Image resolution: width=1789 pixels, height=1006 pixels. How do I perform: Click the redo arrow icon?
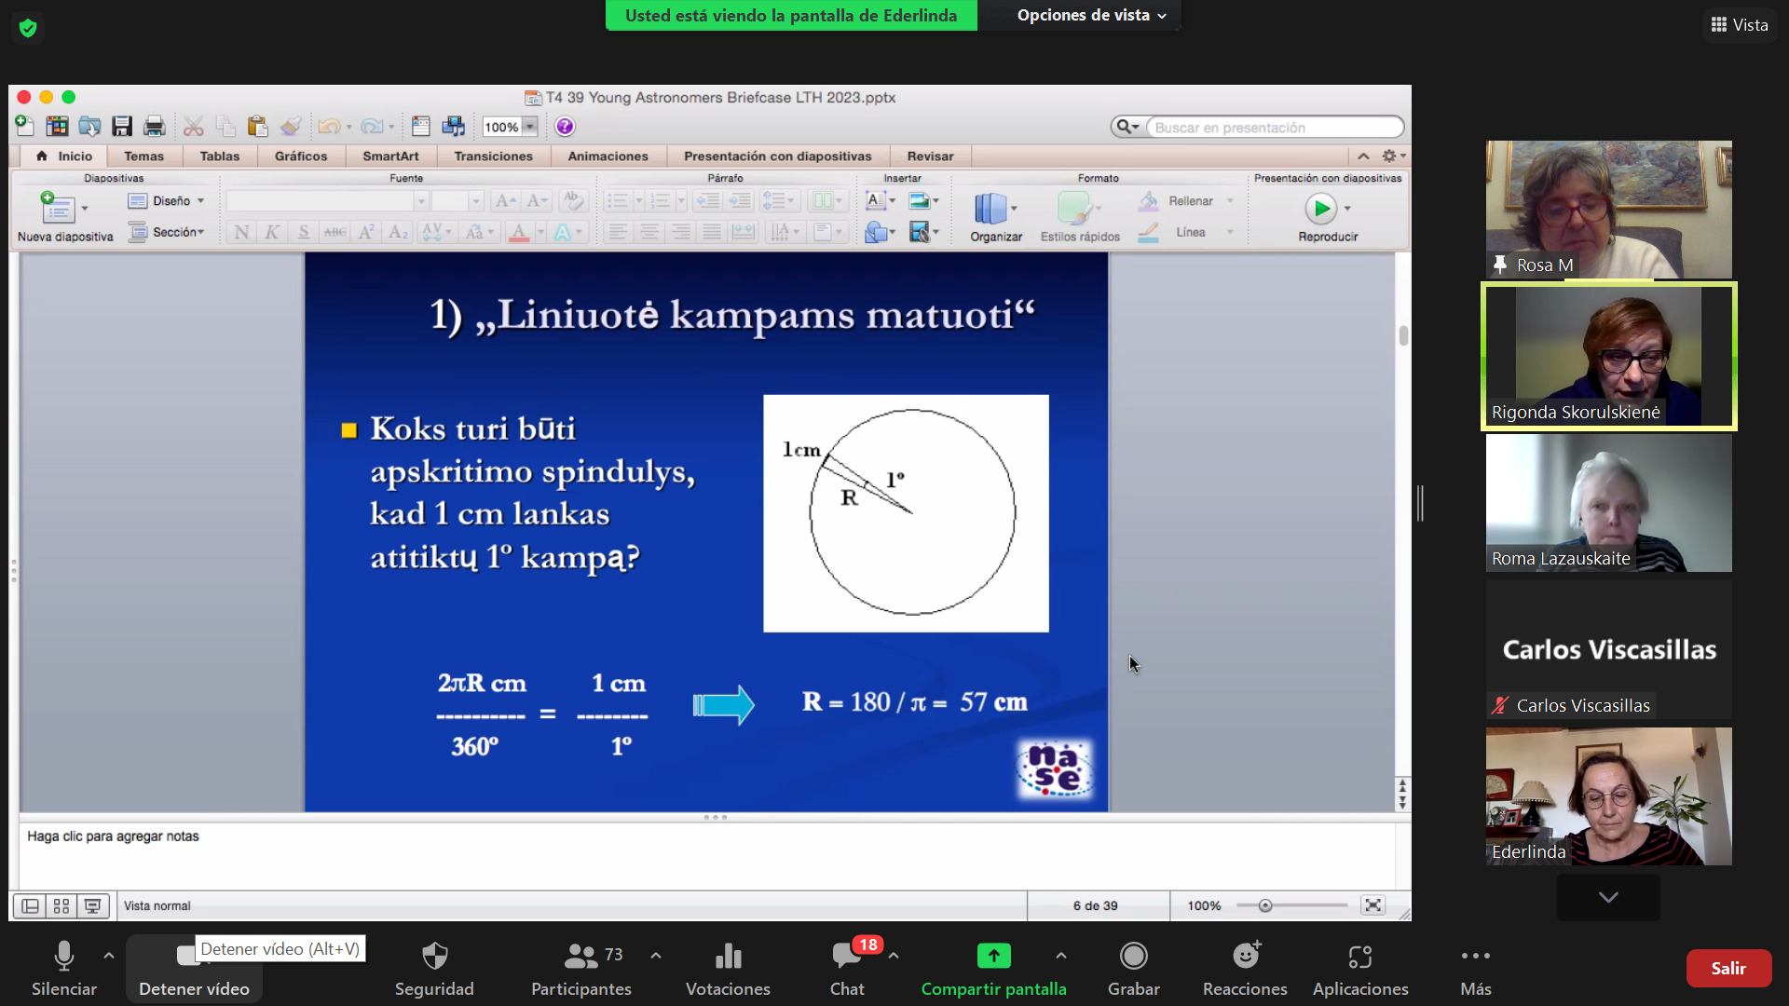click(371, 126)
